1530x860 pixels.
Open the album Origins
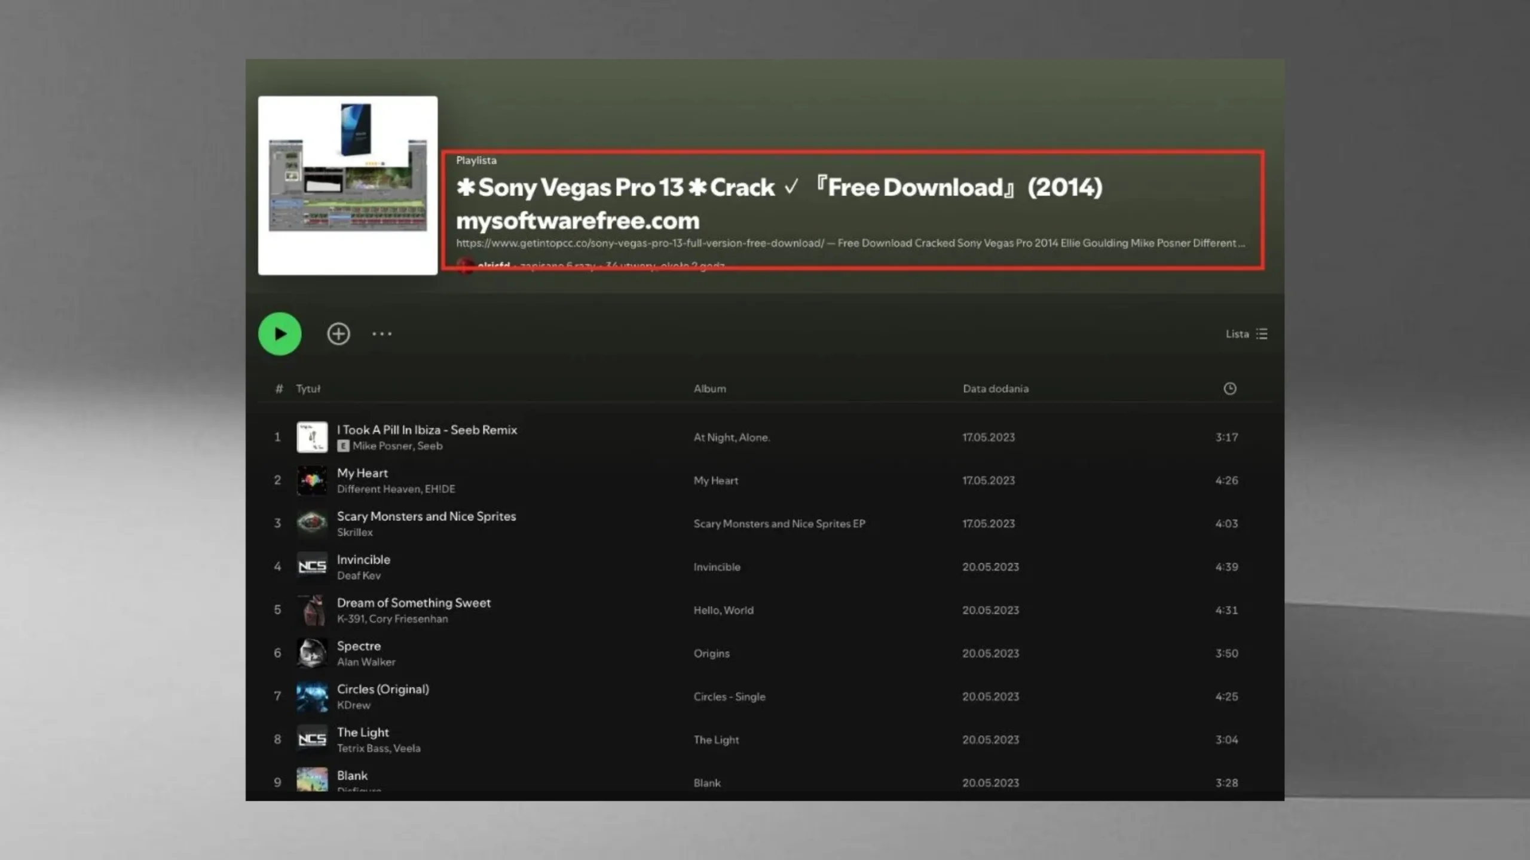pyautogui.click(x=711, y=653)
